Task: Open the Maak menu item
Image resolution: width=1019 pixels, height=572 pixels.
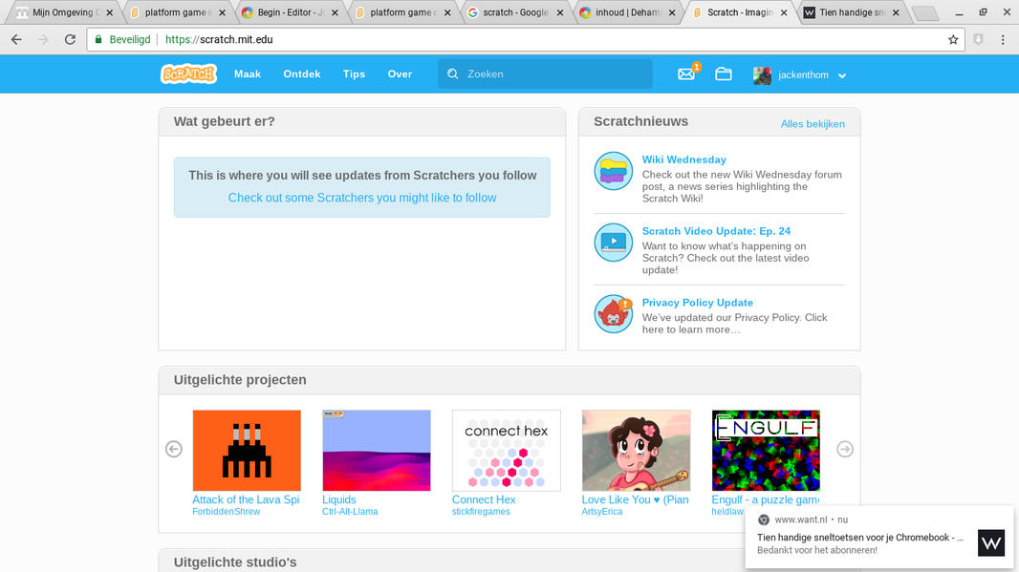Action: pos(248,74)
